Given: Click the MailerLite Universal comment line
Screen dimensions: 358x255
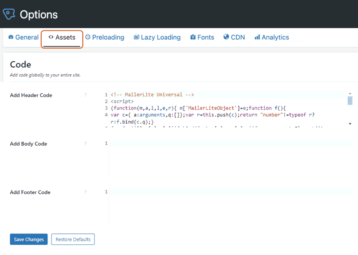Looking at the screenshot, I should (152, 95).
